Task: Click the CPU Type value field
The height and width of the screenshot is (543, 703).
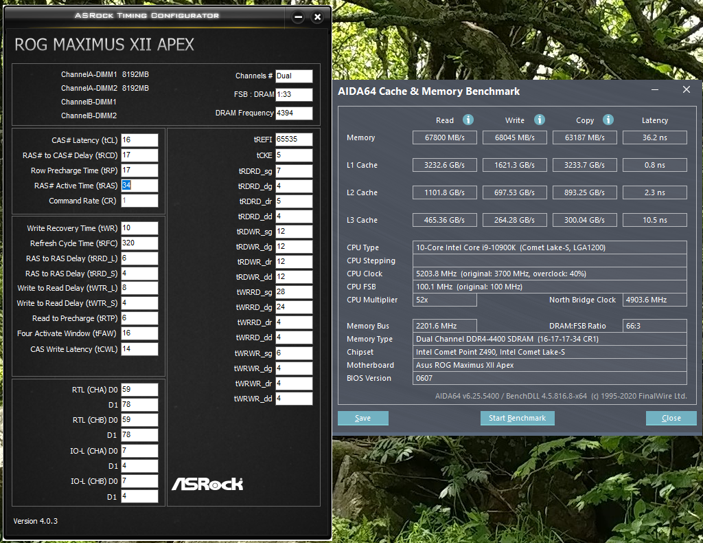Action: point(550,247)
